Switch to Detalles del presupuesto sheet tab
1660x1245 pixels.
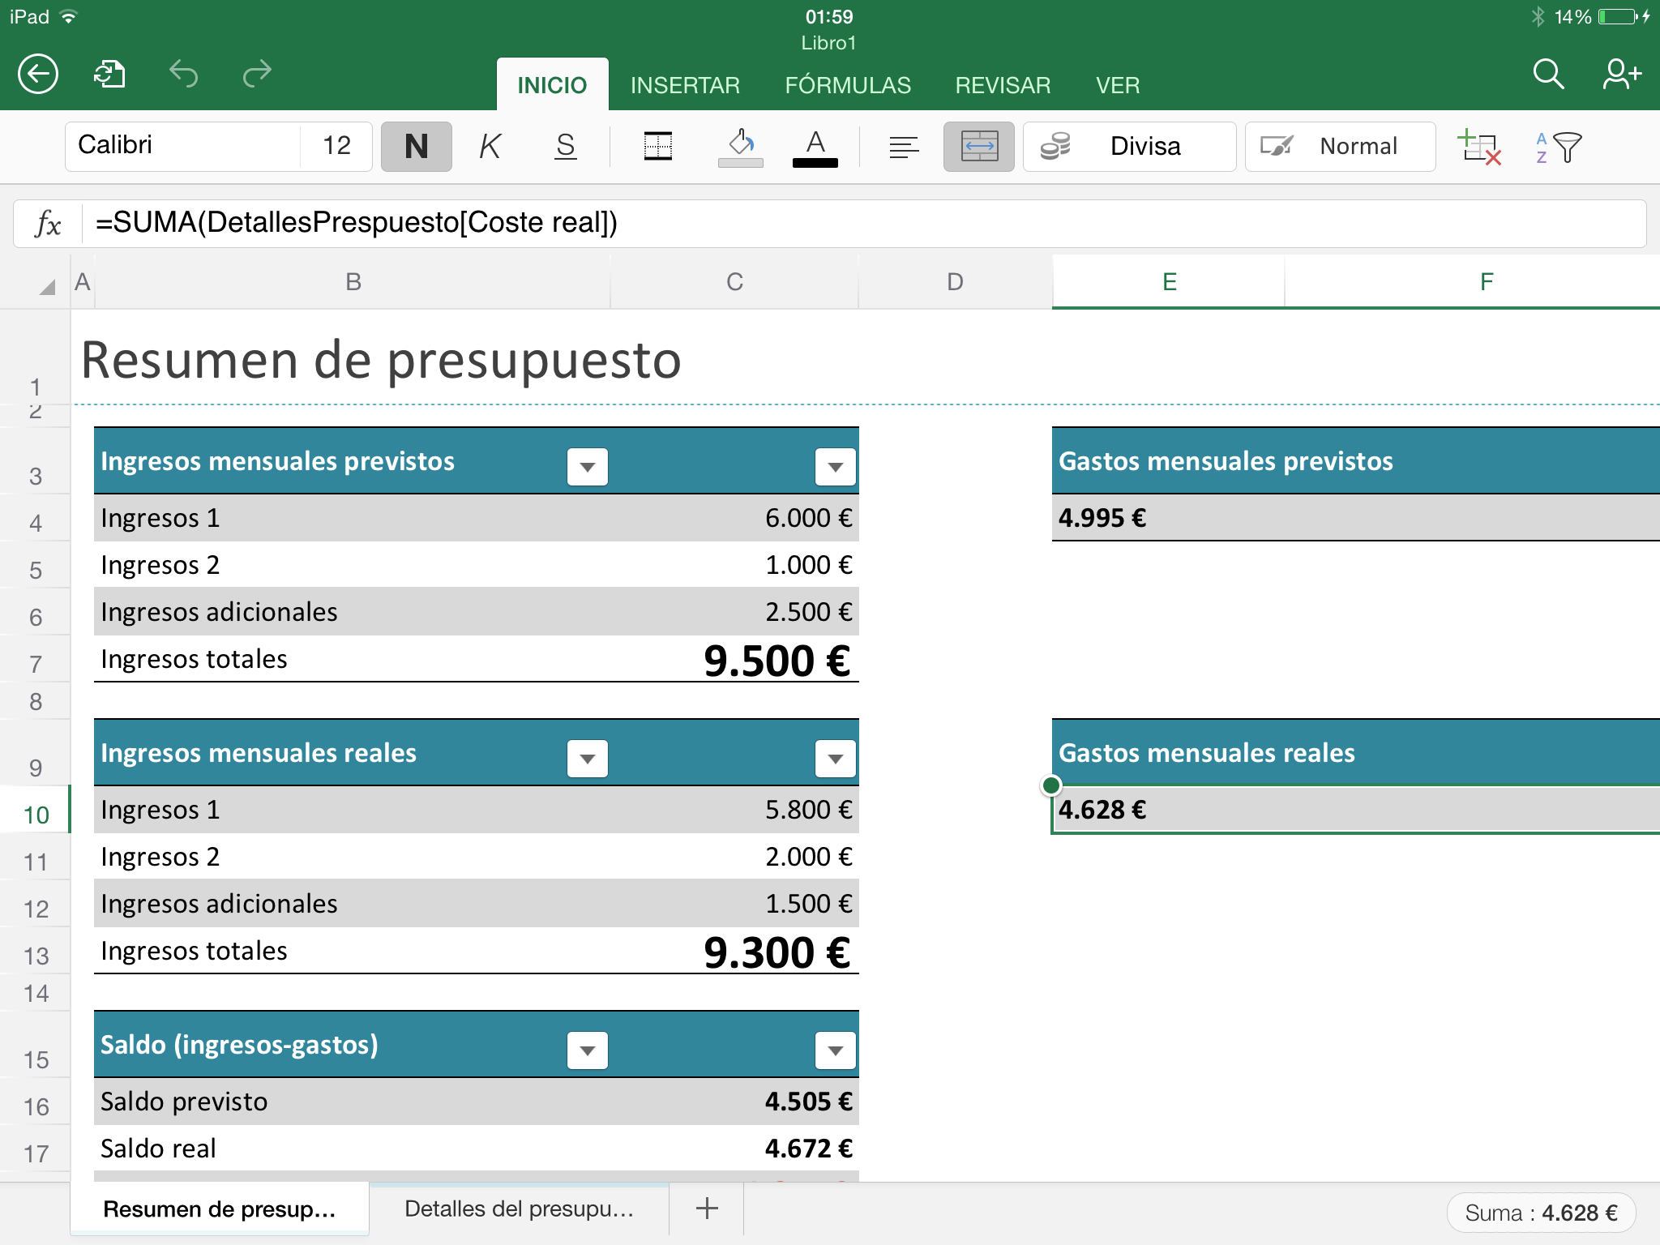click(x=519, y=1209)
